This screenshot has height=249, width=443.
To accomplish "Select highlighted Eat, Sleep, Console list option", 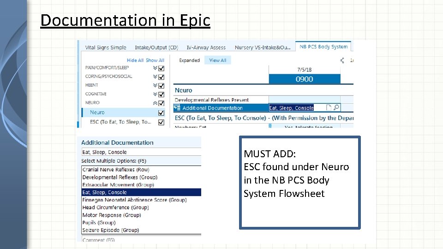I will pos(141,192).
